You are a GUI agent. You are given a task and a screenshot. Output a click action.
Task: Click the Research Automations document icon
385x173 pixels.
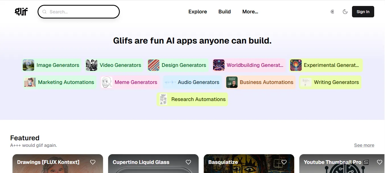163,99
